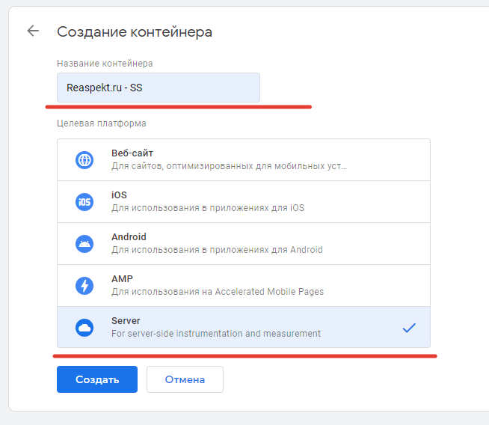This screenshot has width=489, height=425.
Task: Click the checkmark on the Server row
Action: point(409,328)
